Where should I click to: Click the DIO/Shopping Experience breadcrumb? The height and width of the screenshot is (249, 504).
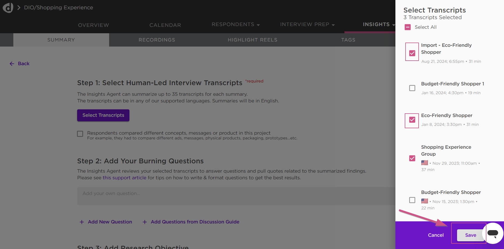click(58, 8)
